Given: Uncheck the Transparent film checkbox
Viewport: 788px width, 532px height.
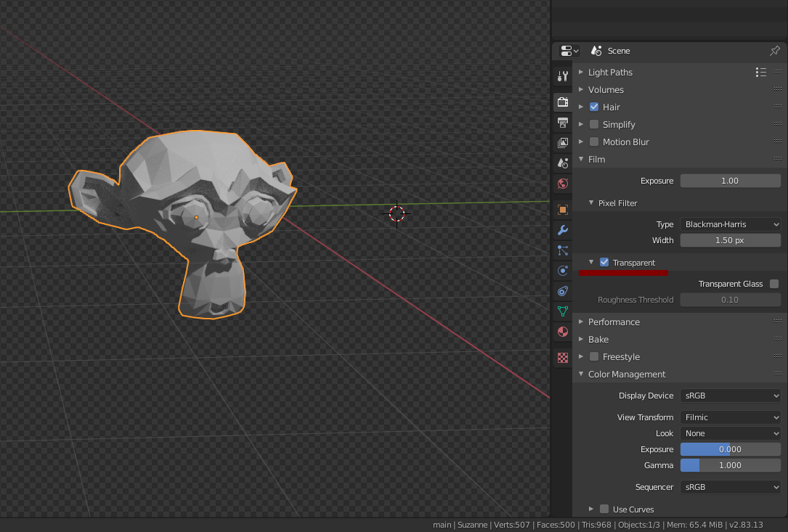Looking at the screenshot, I should [x=604, y=262].
